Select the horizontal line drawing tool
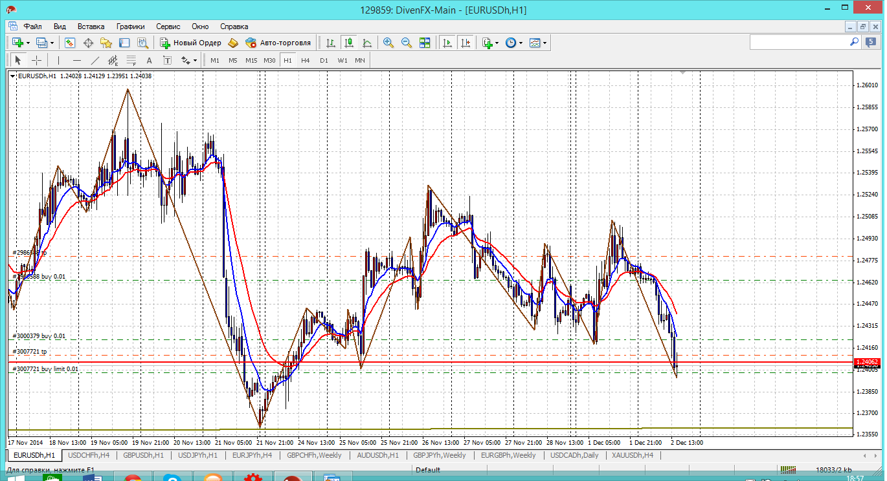The height and width of the screenshot is (481, 887). coord(77,60)
